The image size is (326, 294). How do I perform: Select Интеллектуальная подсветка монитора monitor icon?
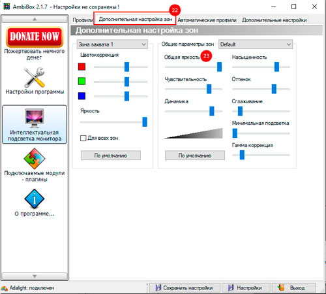tap(35, 118)
